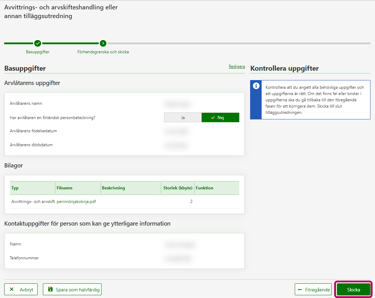Click the perinnönjakokirja.pdf attachment filename
The height and width of the screenshot is (298, 375).
(76, 202)
